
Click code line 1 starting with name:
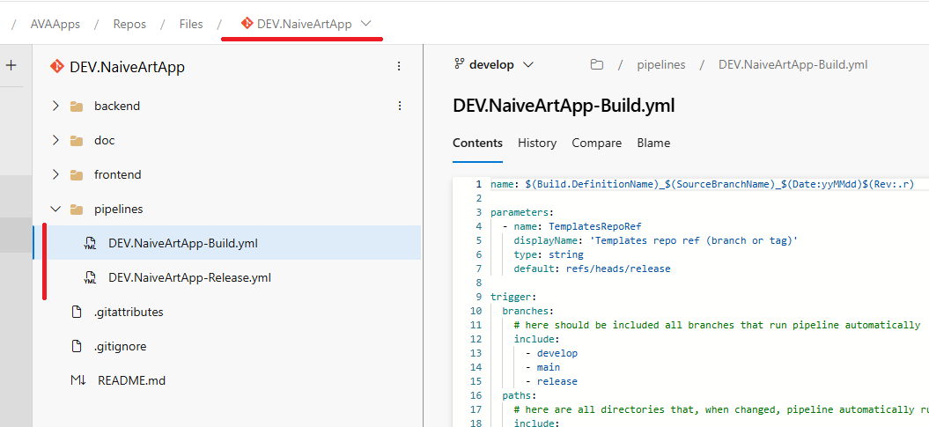pos(702,184)
